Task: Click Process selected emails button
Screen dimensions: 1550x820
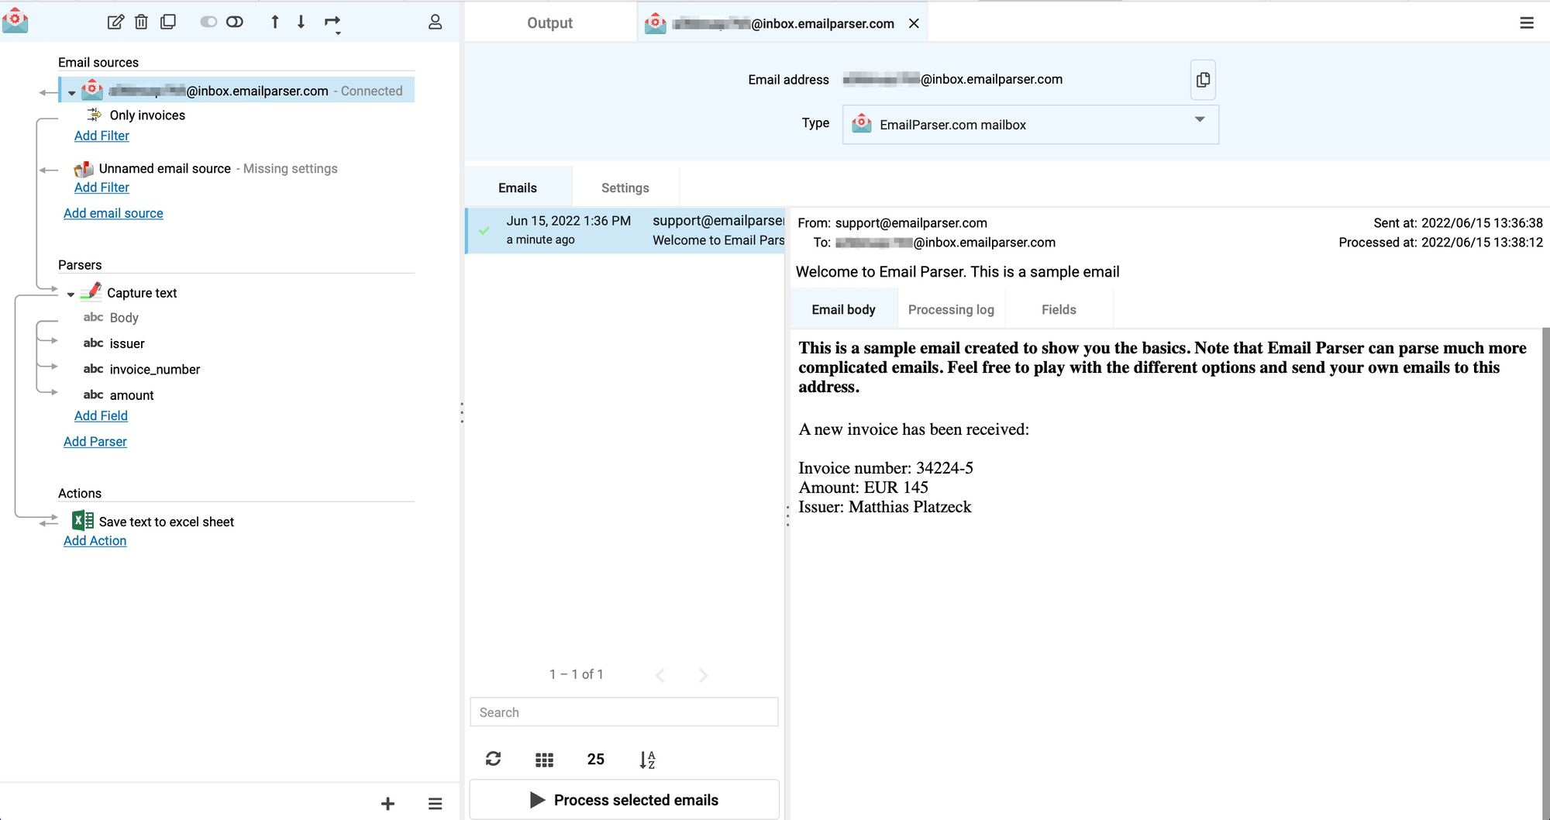Action: point(624,800)
